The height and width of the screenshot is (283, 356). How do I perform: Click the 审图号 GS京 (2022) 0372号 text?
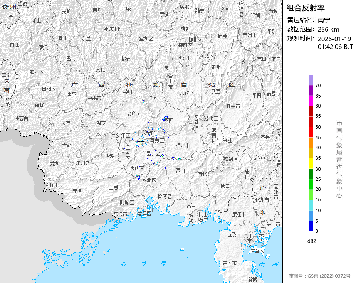point(320,276)
